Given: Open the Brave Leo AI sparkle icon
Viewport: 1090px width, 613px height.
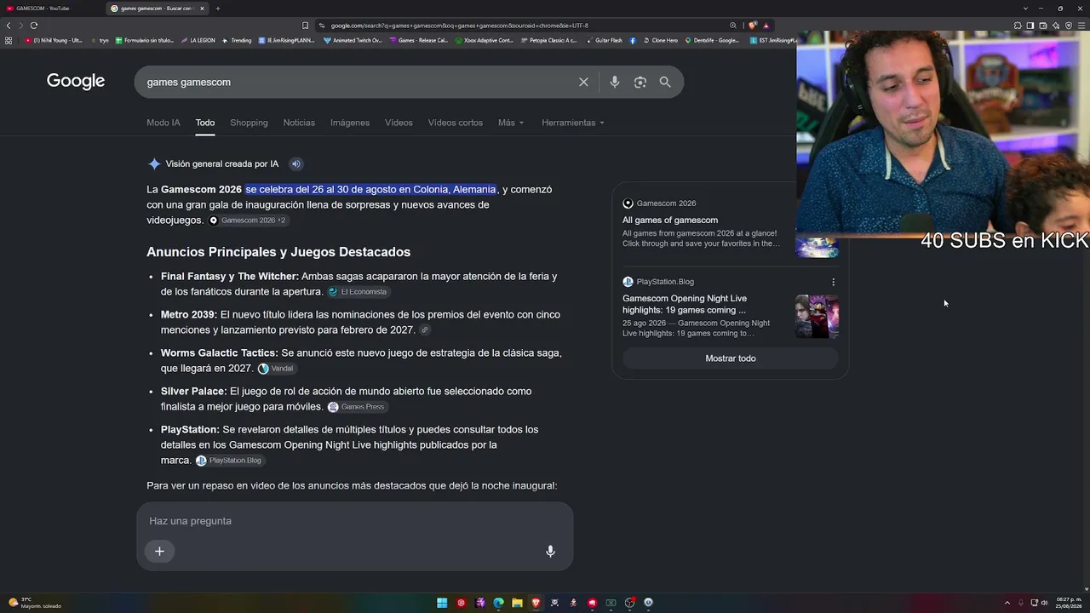Looking at the screenshot, I should (x=1056, y=26).
